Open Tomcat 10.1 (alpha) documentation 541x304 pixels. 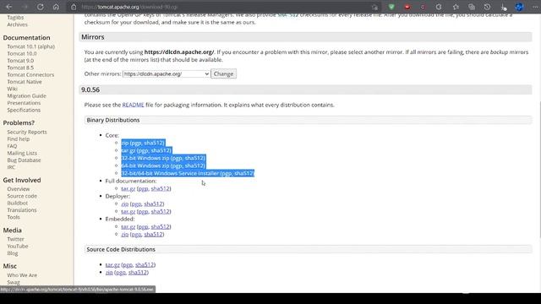pyautogui.click(x=31, y=46)
